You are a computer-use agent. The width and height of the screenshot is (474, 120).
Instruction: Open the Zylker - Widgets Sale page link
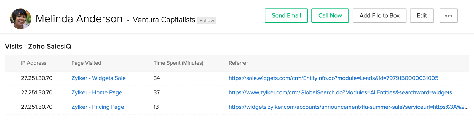(x=98, y=78)
